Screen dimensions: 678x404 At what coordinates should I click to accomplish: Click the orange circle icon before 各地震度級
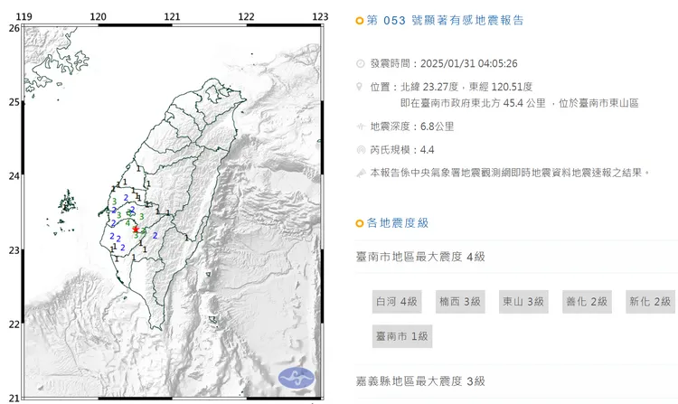pyautogui.click(x=359, y=223)
